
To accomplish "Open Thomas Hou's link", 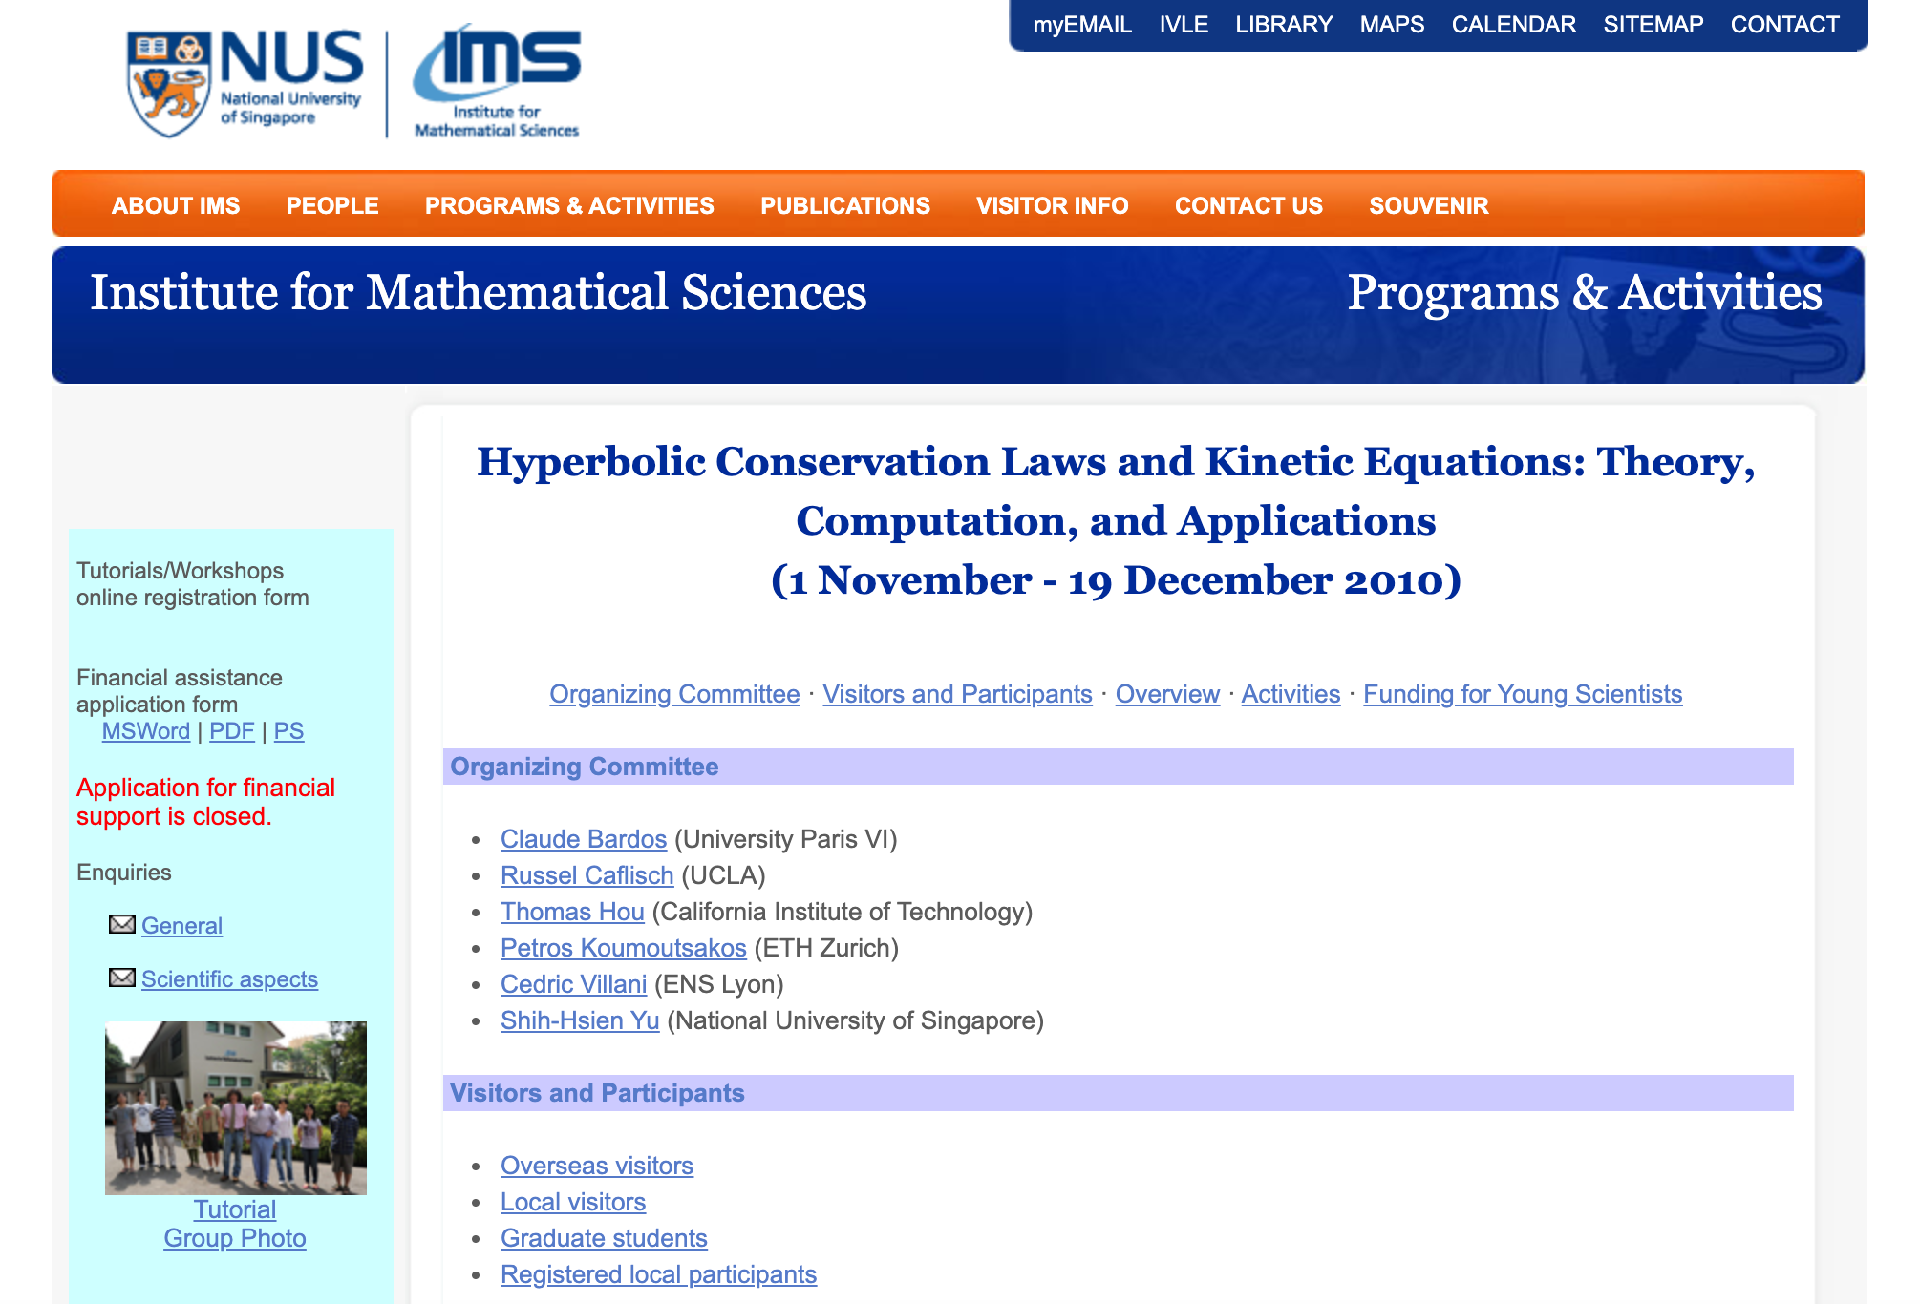I will 572,912.
